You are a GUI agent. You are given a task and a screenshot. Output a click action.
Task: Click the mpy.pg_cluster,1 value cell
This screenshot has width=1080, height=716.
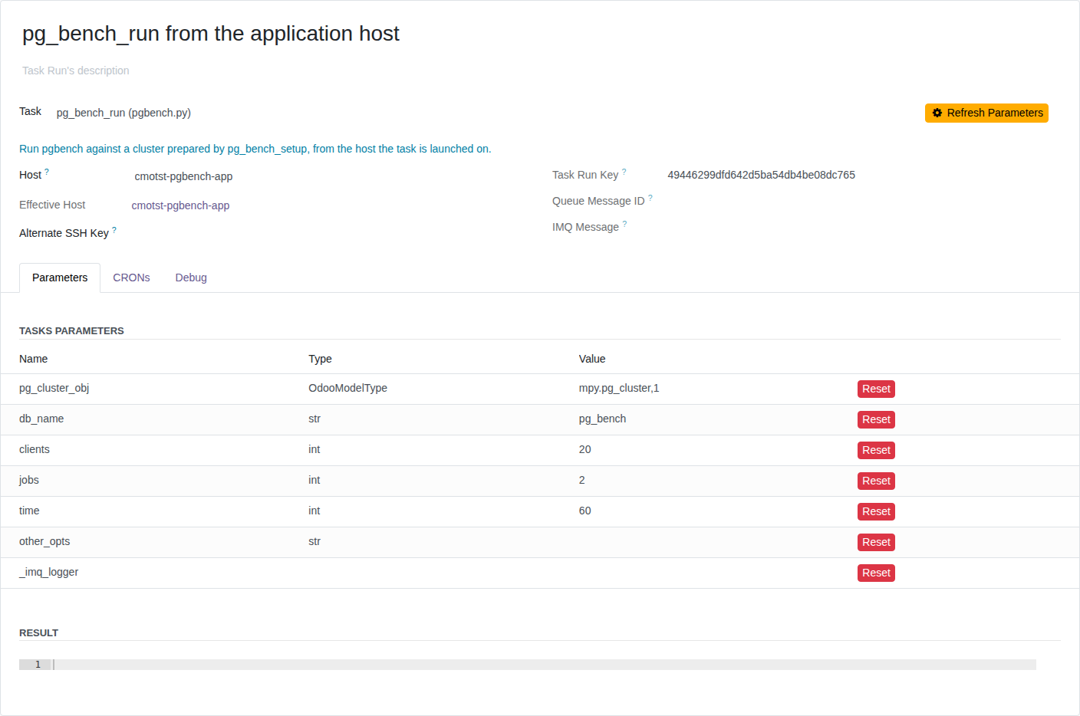[619, 388]
